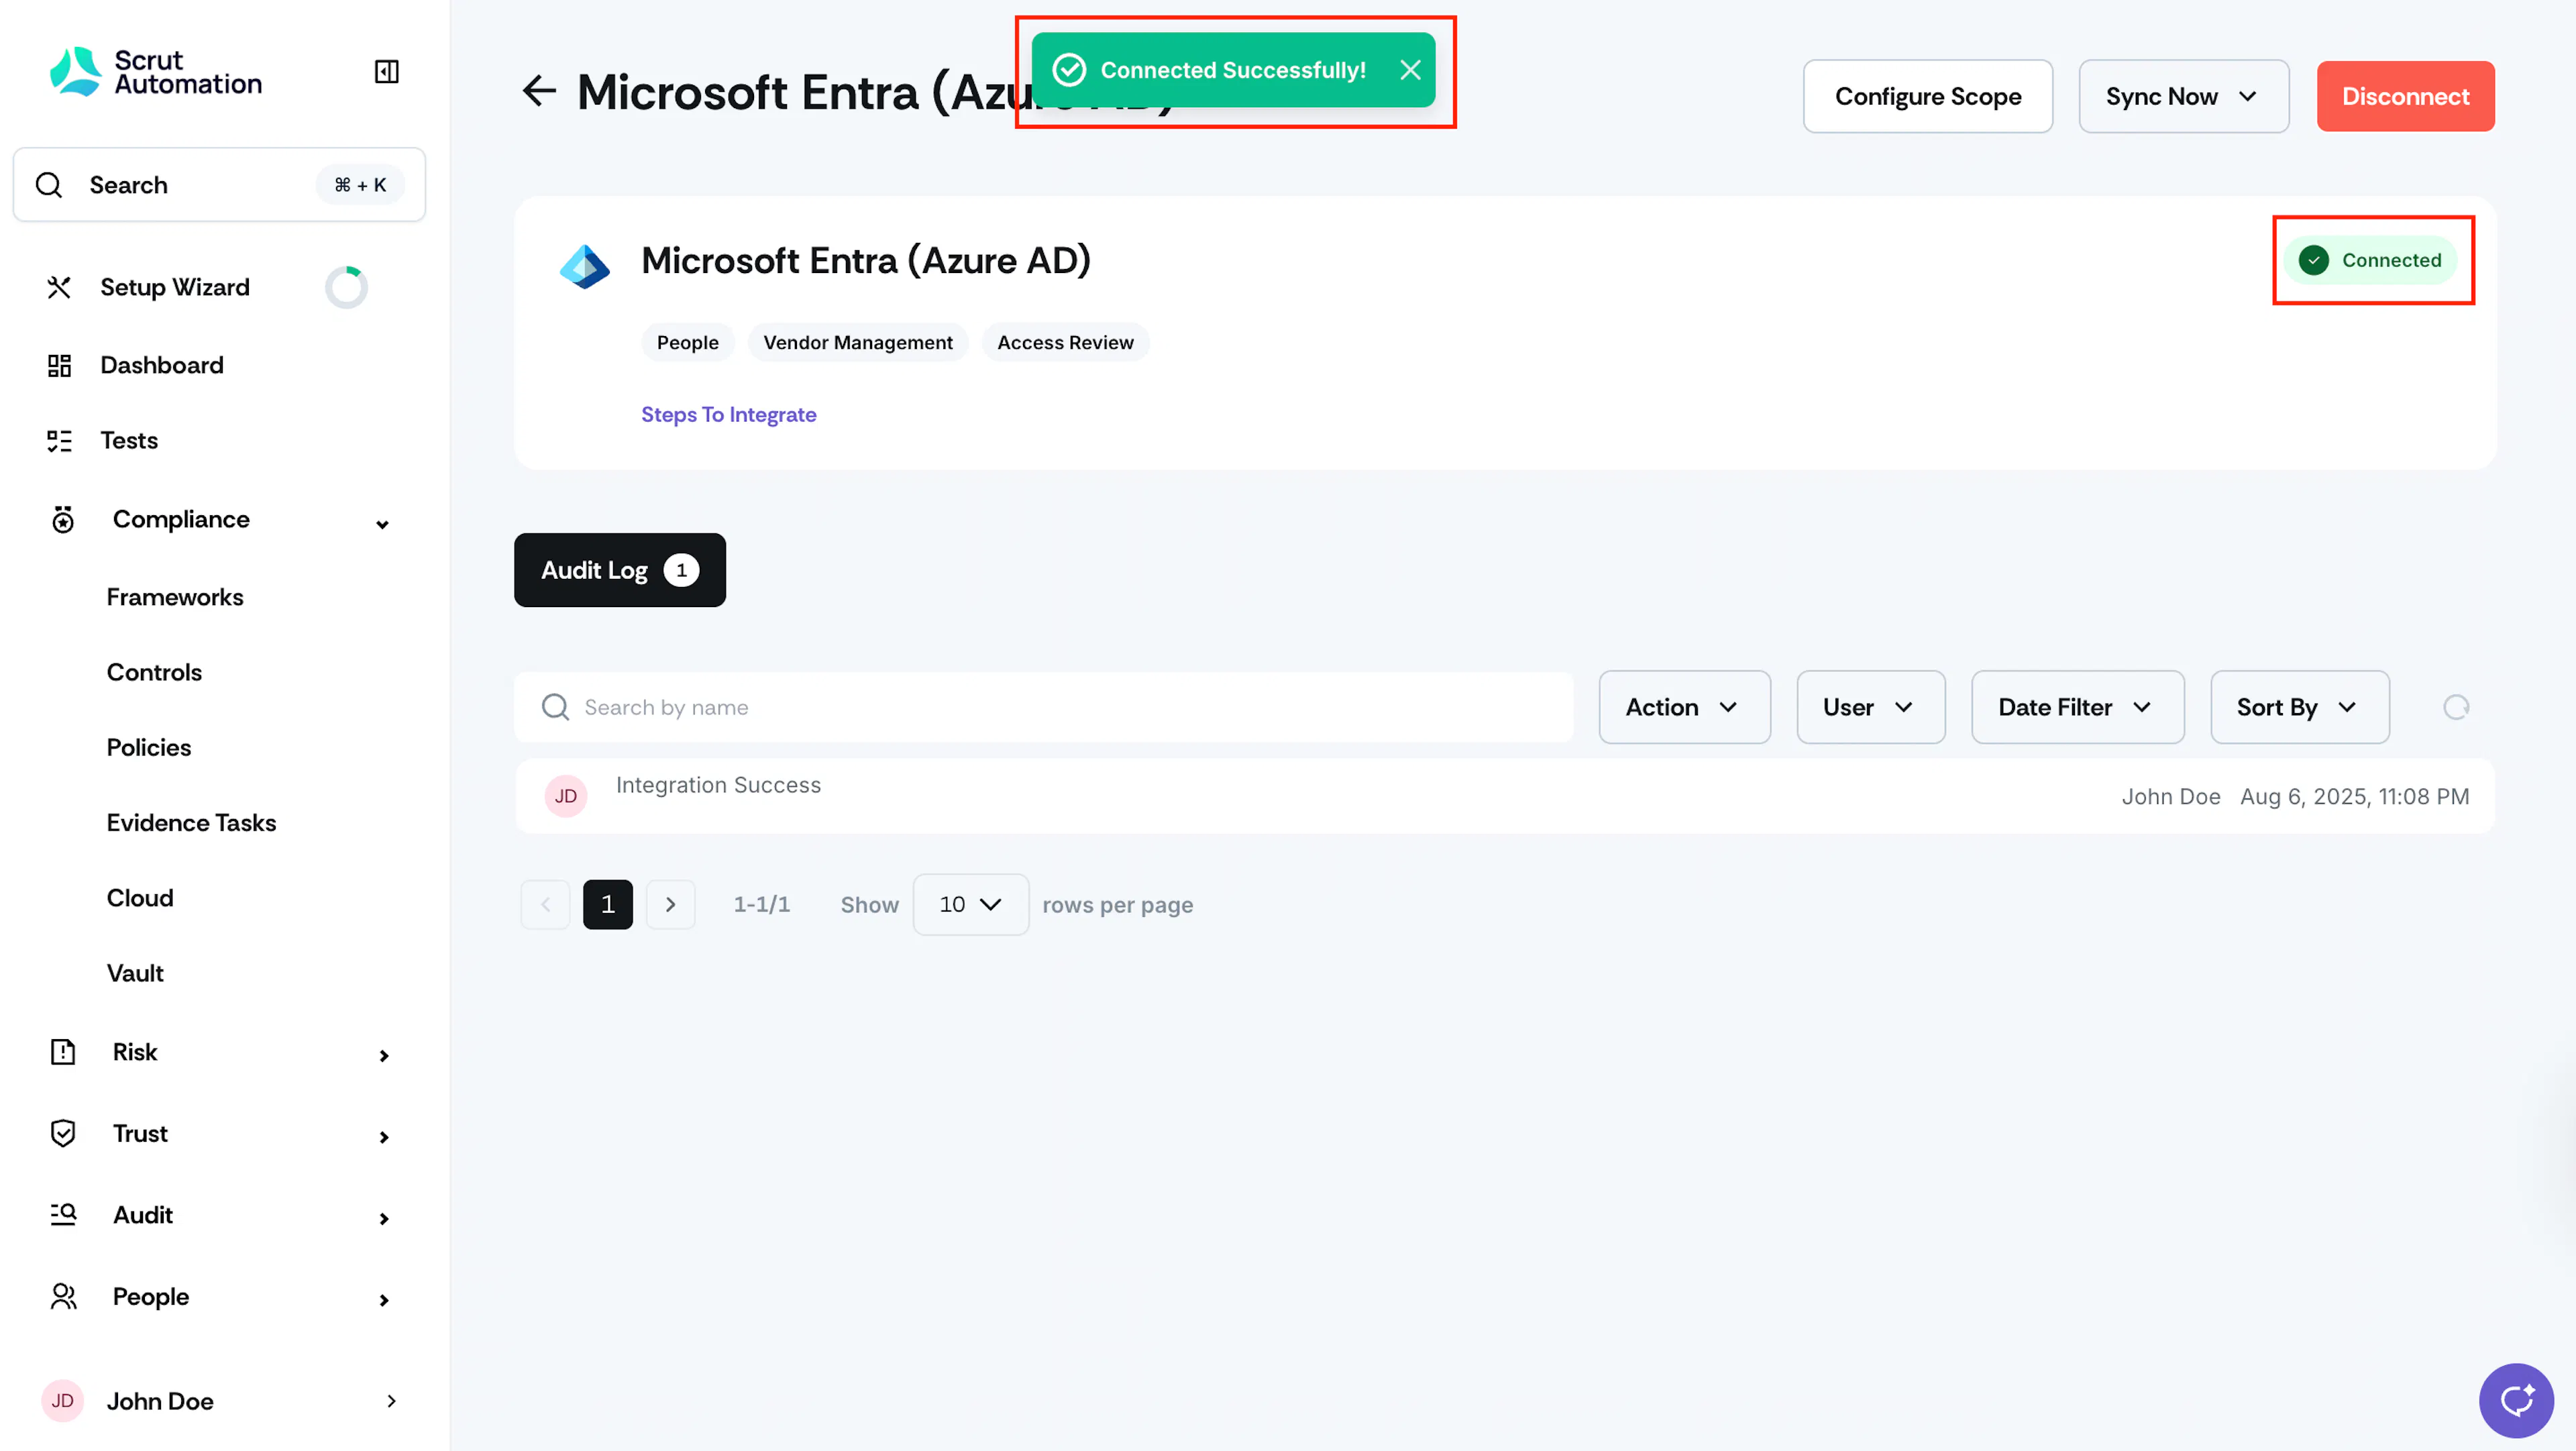Open the chat support bubble icon

coord(2516,1400)
